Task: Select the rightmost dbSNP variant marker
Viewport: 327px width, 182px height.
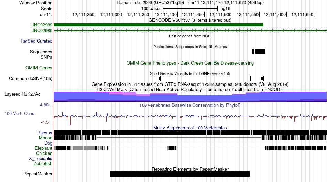Action: [x=262, y=78]
